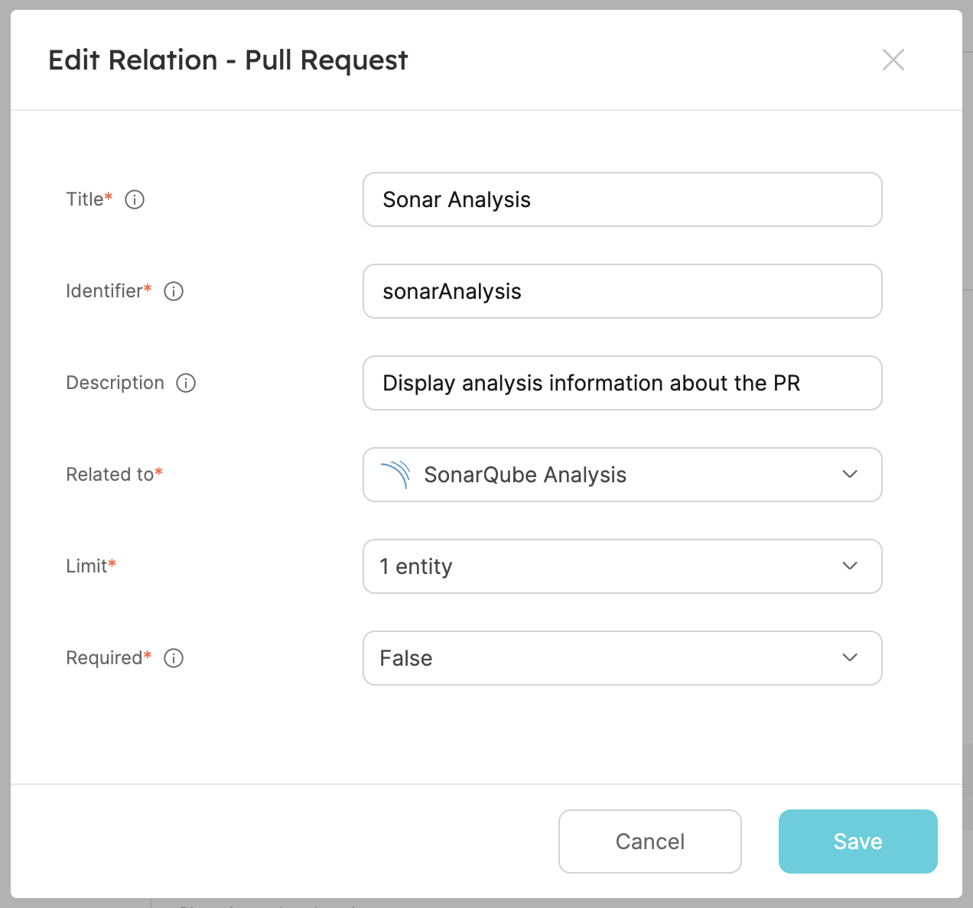The width and height of the screenshot is (973, 908).
Task: Click the Identifier field's info icon
Action: coord(174,291)
